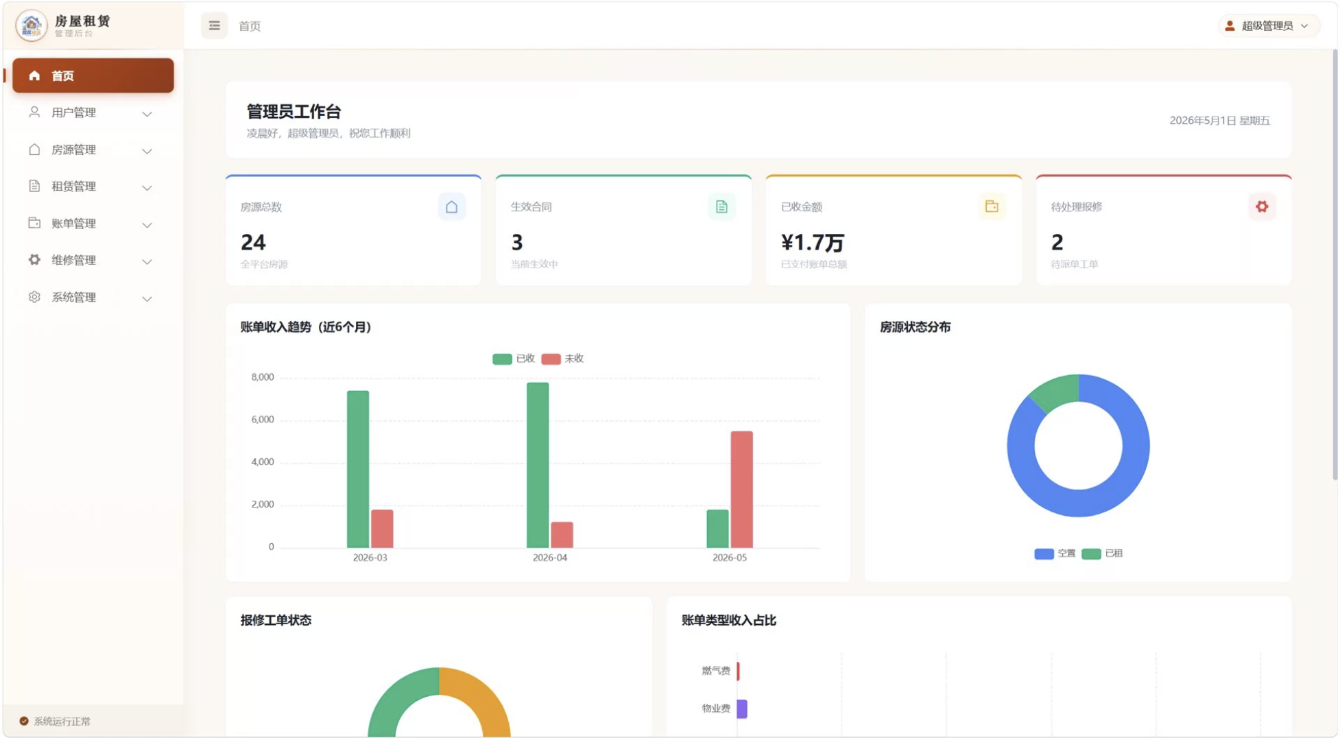Expand the 房源管理 submenu chevron
This screenshot has height=738, width=1340.
pyautogui.click(x=147, y=150)
